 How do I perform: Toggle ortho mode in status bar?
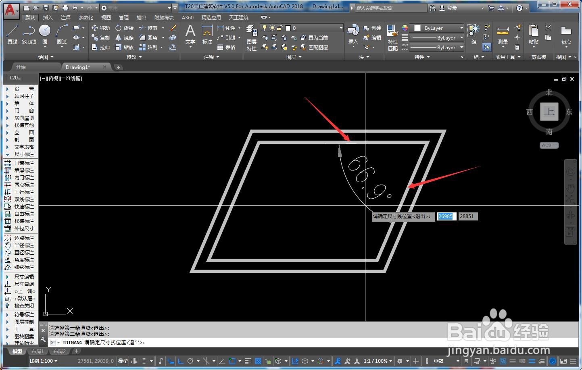(x=181, y=361)
